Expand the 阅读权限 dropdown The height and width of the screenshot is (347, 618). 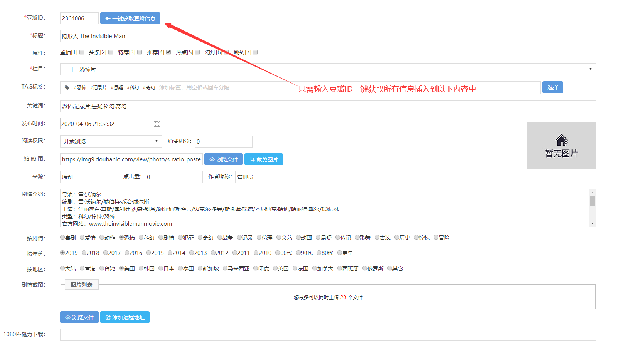coord(111,141)
